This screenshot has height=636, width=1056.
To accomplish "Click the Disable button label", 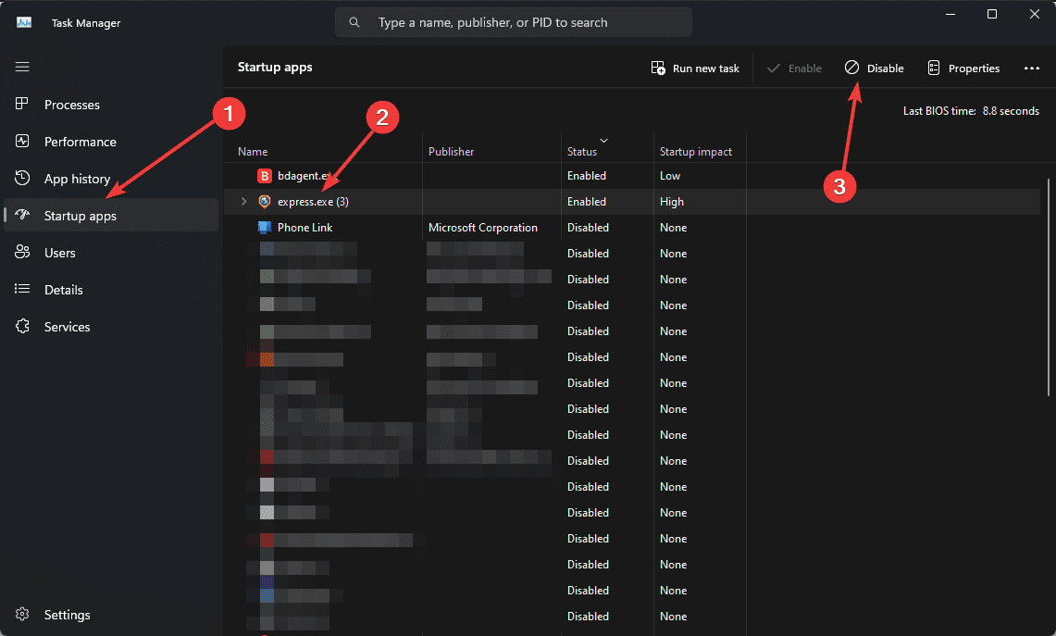I will tap(885, 69).
